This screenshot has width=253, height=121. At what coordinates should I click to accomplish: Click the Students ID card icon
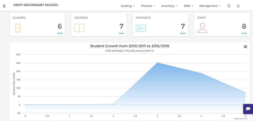(x=141, y=28)
